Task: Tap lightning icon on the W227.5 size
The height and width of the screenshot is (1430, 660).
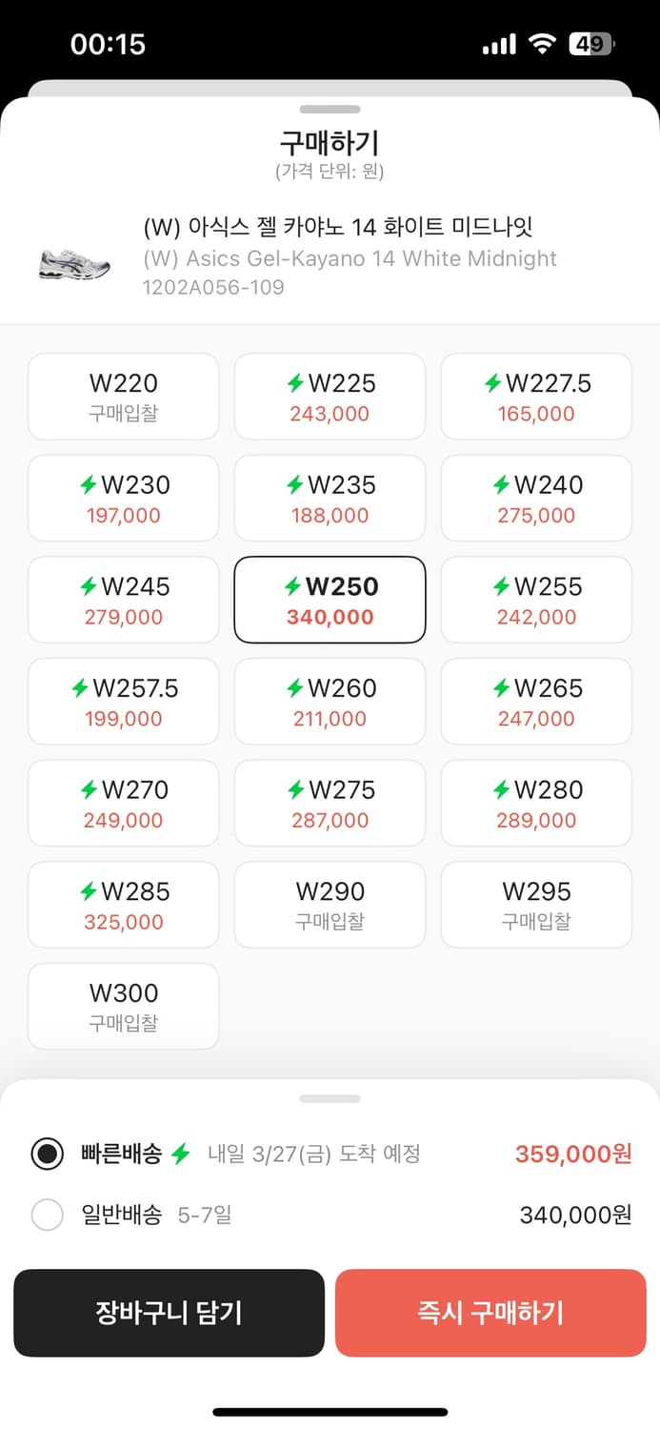Action: click(492, 384)
